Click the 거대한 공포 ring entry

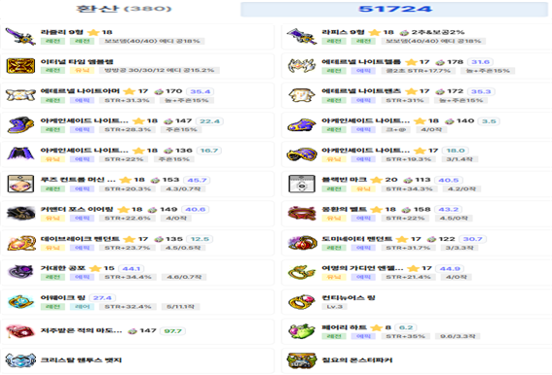(137, 272)
